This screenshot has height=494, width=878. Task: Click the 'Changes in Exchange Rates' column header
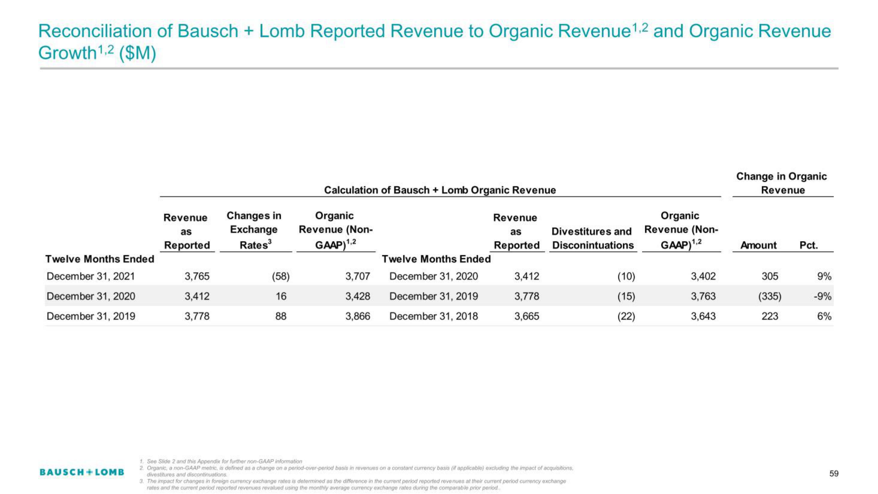tap(254, 230)
